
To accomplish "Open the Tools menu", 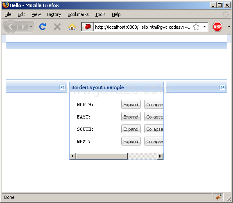I will click(x=100, y=14).
